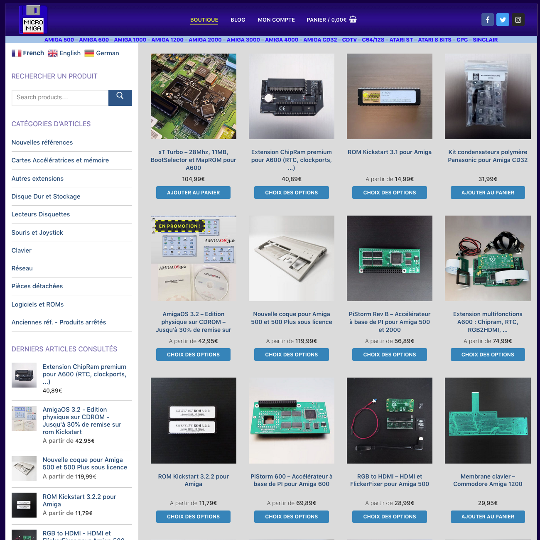The height and width of the screenshot is (540, 540).
Task: Choose options for PiStorm 600
Action: click(292, 517)
